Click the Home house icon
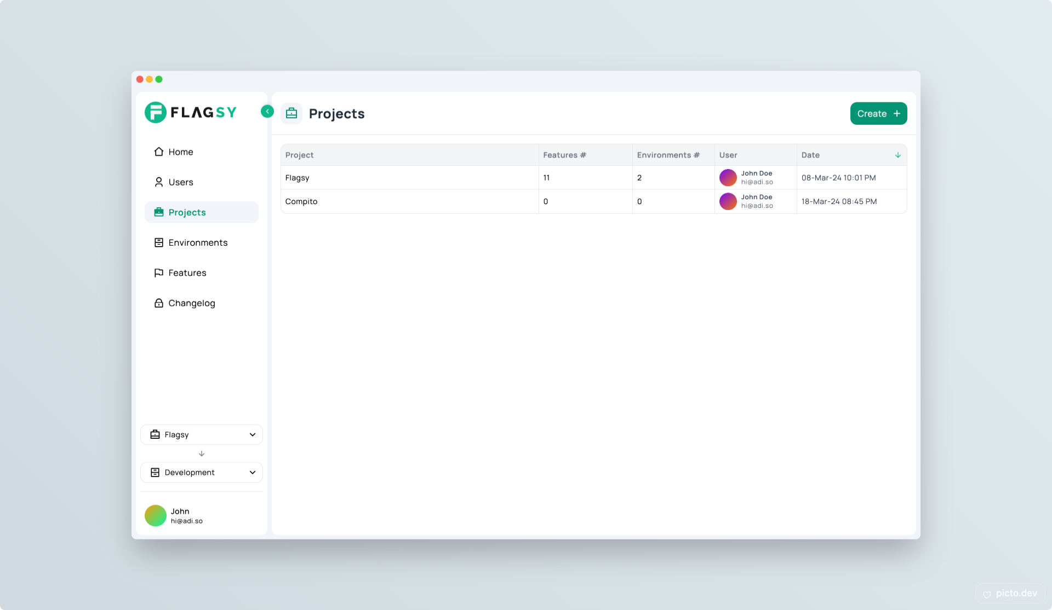 point(159,152)
